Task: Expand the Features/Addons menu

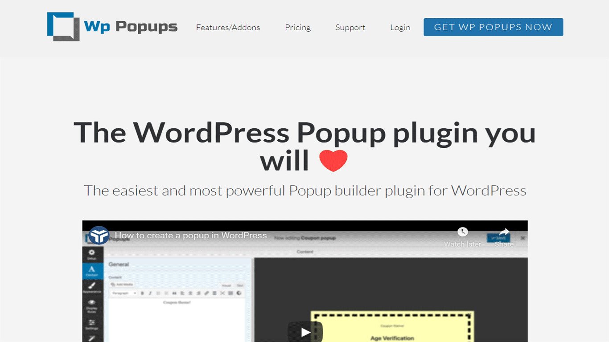Action: [228, 27]
